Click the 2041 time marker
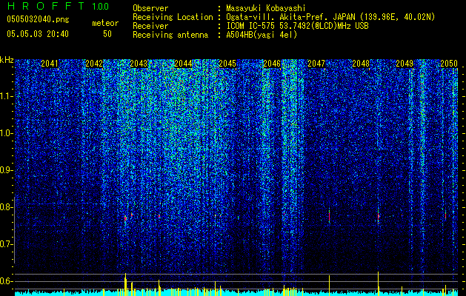This screenshot has height=296, width=466. [50, 64]
